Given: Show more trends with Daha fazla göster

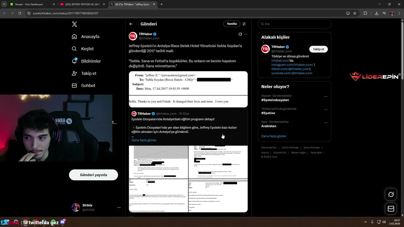Looking at the screenshot, I should (274, 136).
